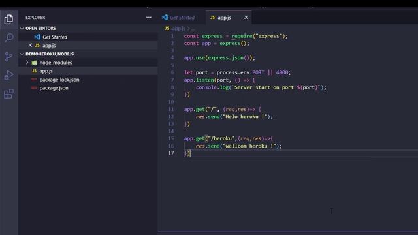Open the Source Control view
The height and width of the screenshot is (235, 418).
tap(8, 57)
